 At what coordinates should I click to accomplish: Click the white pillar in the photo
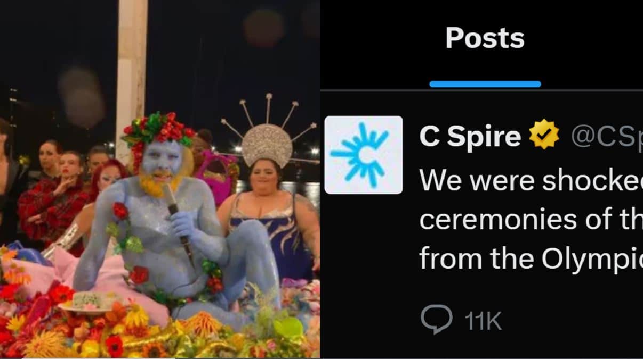[131, 69]
